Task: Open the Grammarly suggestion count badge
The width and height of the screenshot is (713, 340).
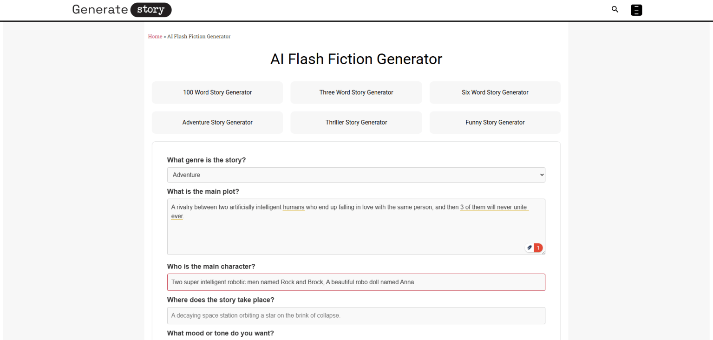Action: click(537, 248)
